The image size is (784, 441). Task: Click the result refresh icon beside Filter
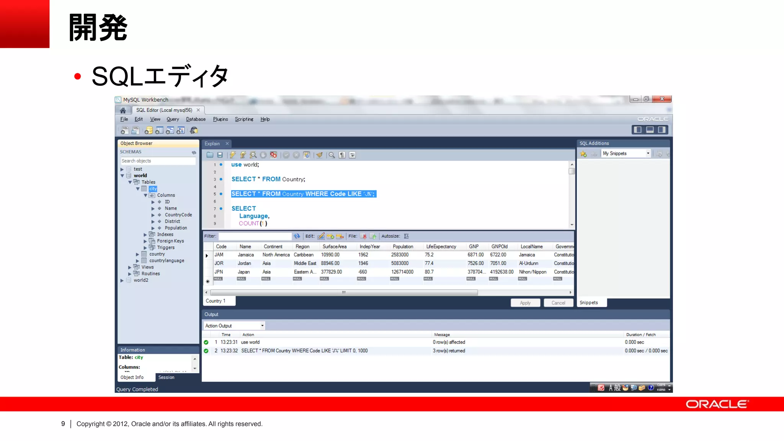[297, 236]
